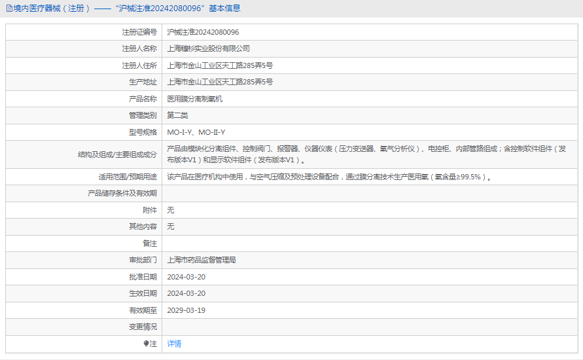This screenshot has width=583, height=360.
Task: Click the 生产地址 label
Action: click(x=143, y=82)
